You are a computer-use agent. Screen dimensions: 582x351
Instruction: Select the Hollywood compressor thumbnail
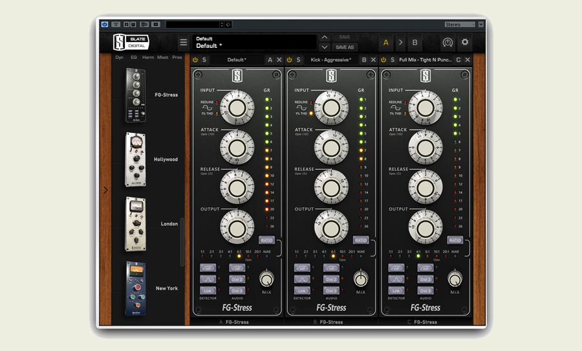136,159
